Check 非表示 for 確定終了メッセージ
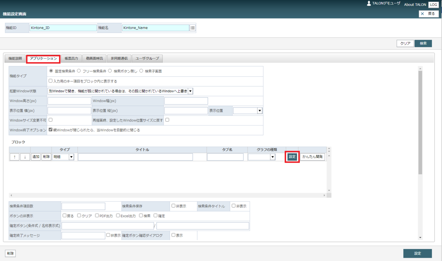 (108, 235)
